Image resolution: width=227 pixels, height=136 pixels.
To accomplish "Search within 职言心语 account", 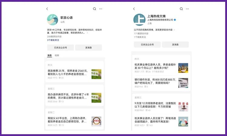I will [x=94, y=9].
